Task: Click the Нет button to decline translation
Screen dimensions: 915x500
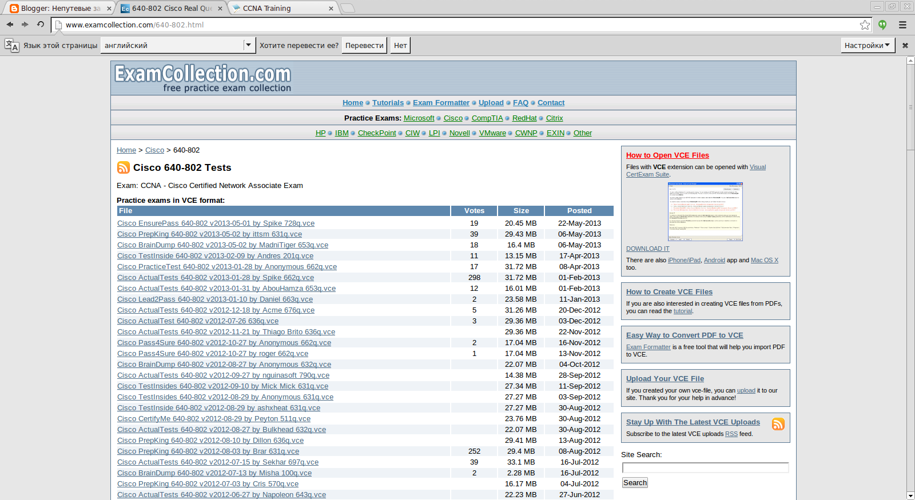Action: click(400, 45)
